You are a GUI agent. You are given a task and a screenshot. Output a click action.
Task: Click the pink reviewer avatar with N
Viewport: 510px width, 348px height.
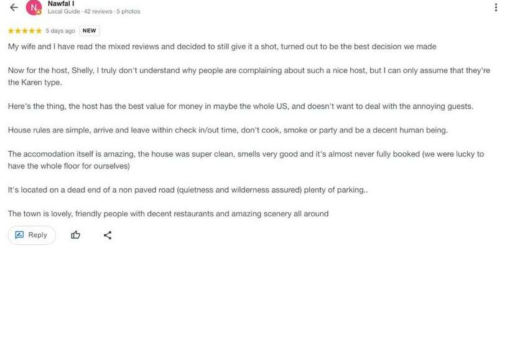tap(33, 7)
